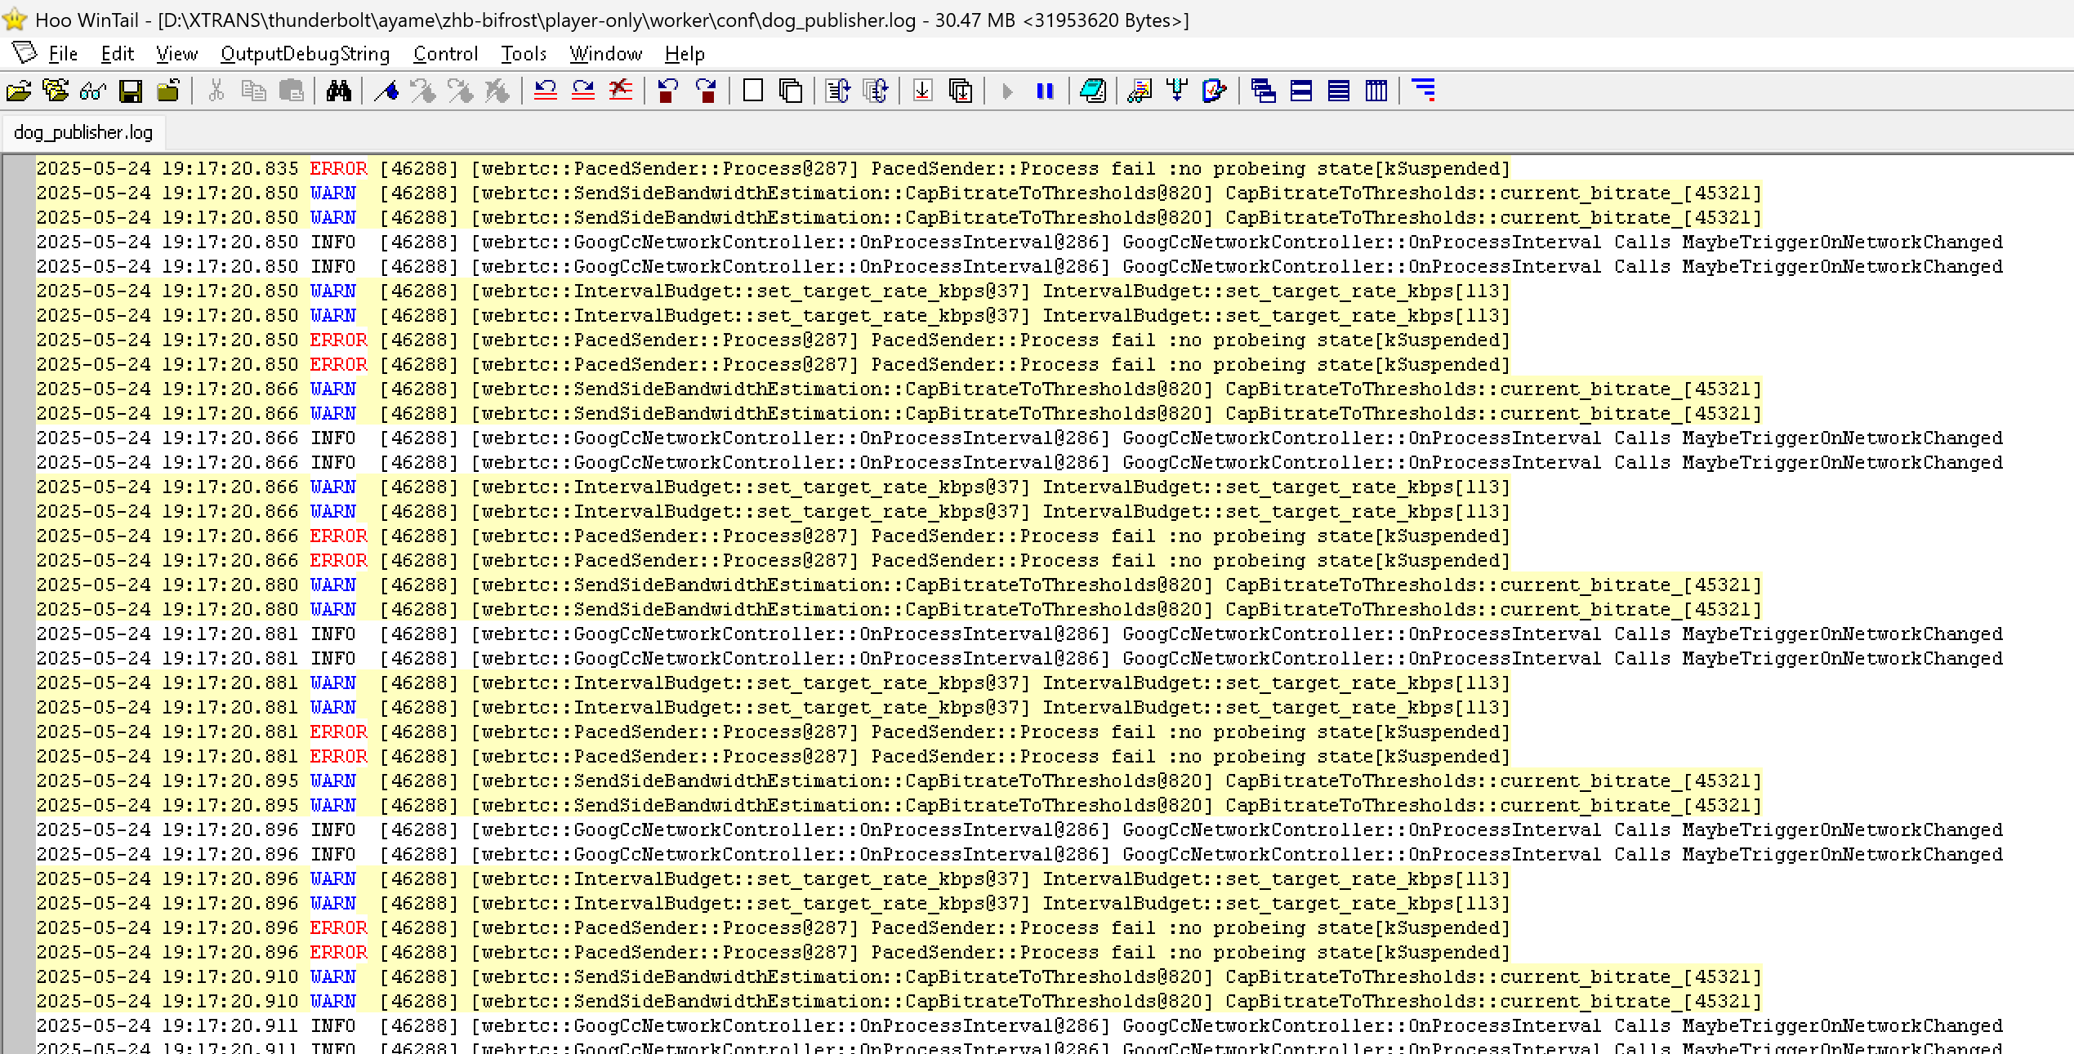
Task: Click the single blank window icon
Action: click(753, 91)
